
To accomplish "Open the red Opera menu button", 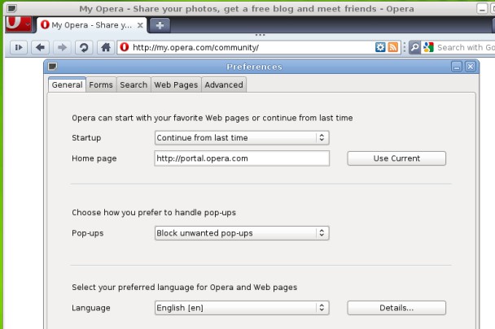I will (18, 24).
